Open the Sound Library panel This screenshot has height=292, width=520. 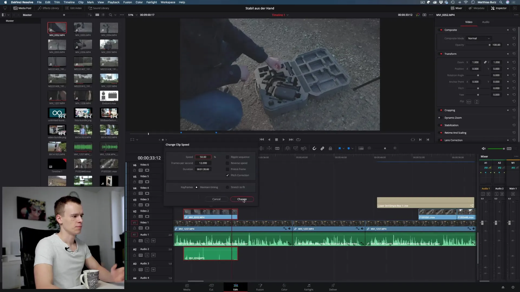point(99,8)
